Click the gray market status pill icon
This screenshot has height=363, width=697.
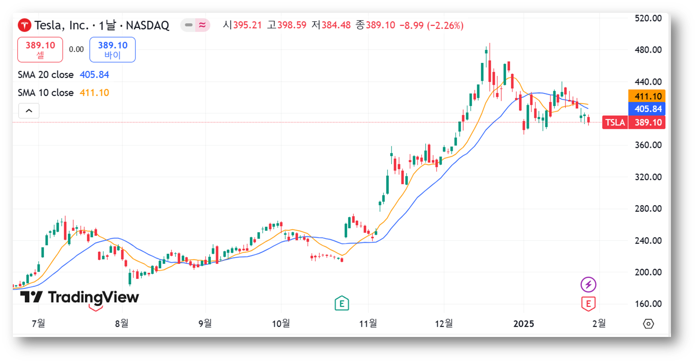pyautogui.click(x=188, y=25)
